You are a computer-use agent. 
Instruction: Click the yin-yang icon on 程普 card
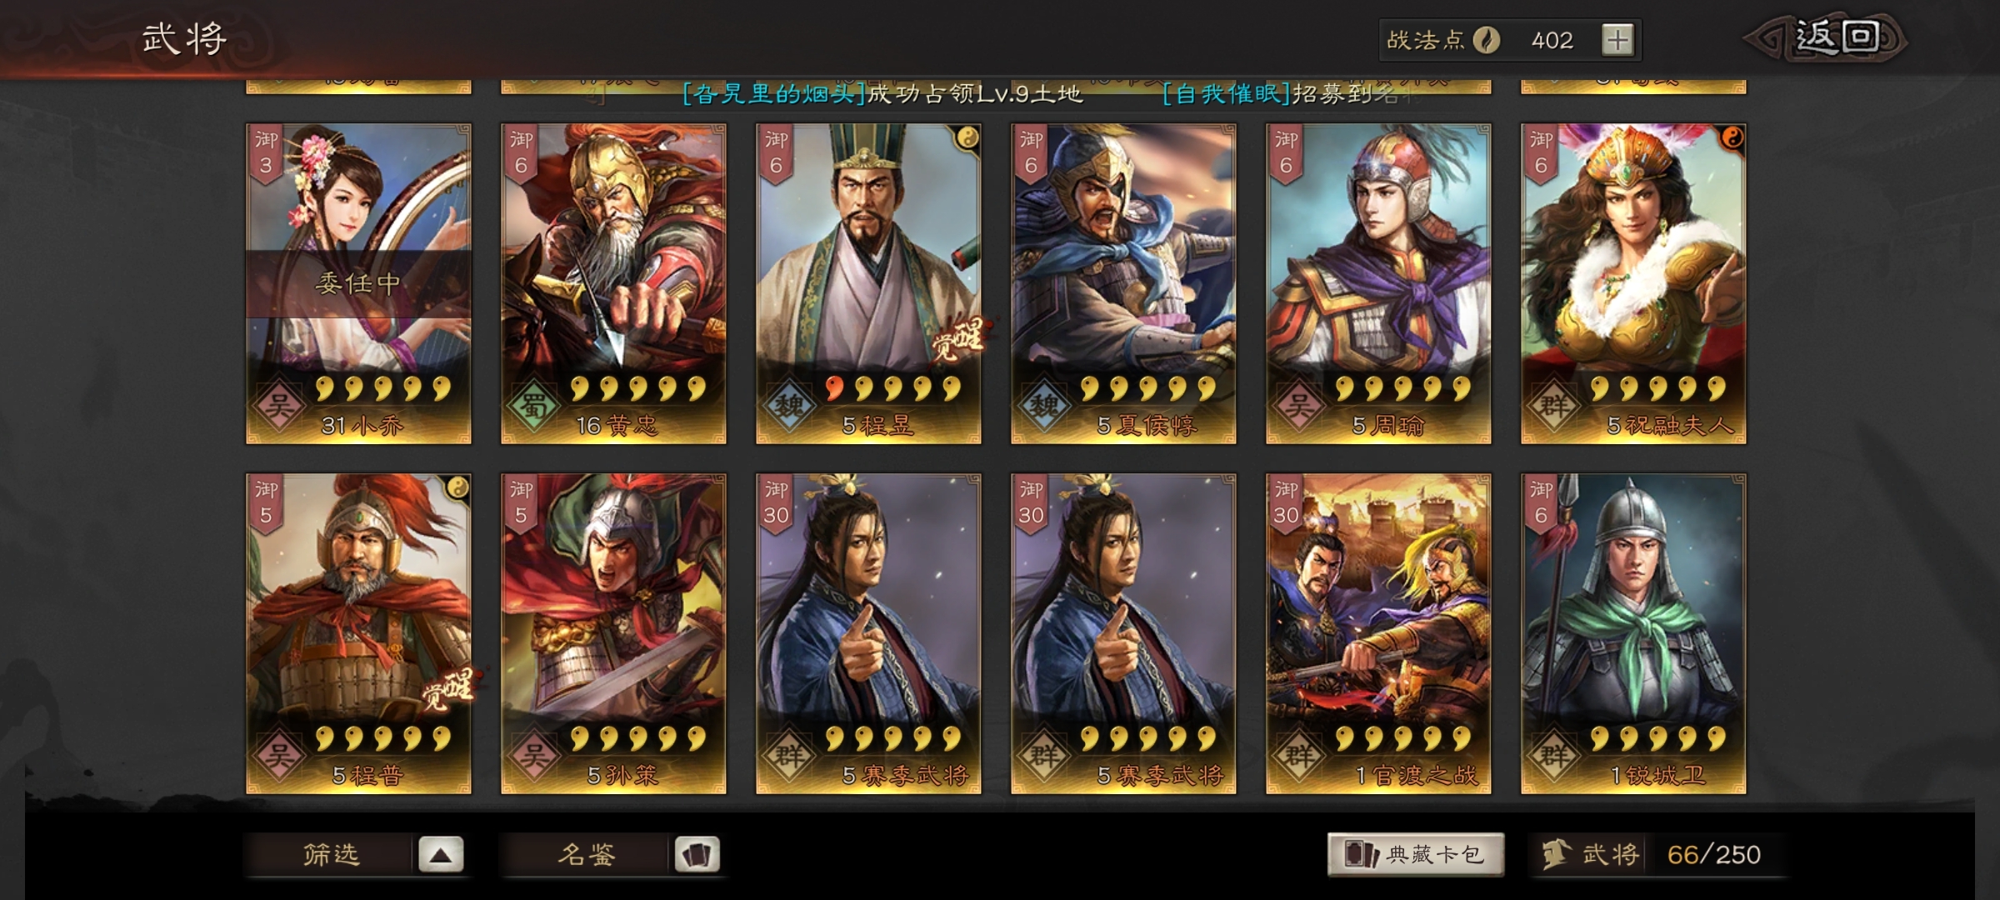pos(457,487)
